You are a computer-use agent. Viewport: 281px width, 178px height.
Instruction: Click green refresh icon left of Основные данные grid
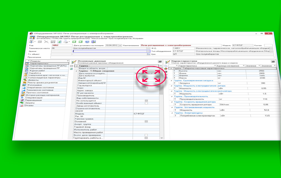point(71,69)
